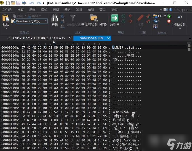Click the Print icon in quick access bar
This screenshot has height=151, width=192.
[x=24, y=3]
